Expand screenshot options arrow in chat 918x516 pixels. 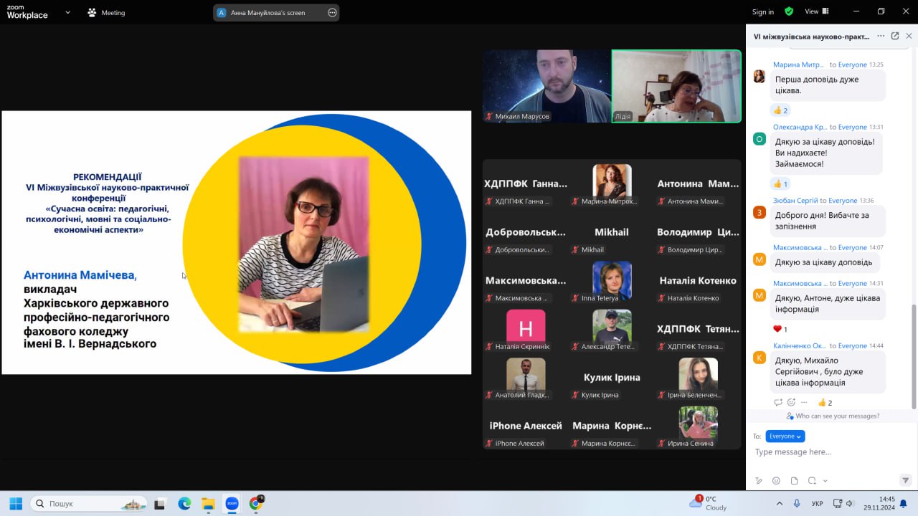[x=825, y=481]
